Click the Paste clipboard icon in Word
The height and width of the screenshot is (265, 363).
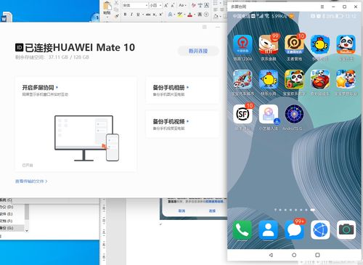107,6
